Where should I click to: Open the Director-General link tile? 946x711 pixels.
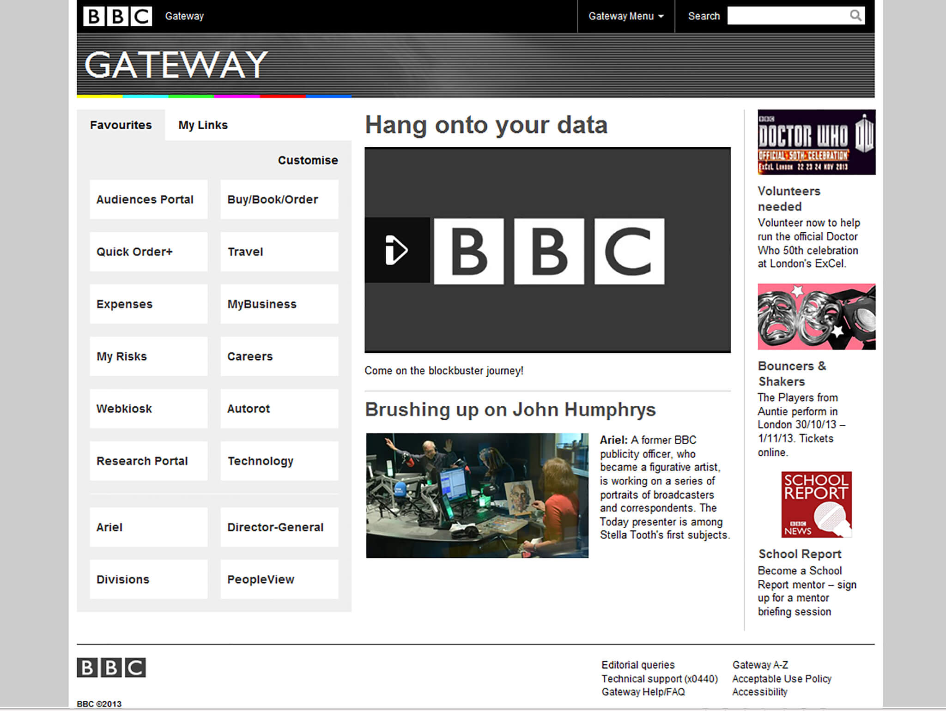[279, 527]
